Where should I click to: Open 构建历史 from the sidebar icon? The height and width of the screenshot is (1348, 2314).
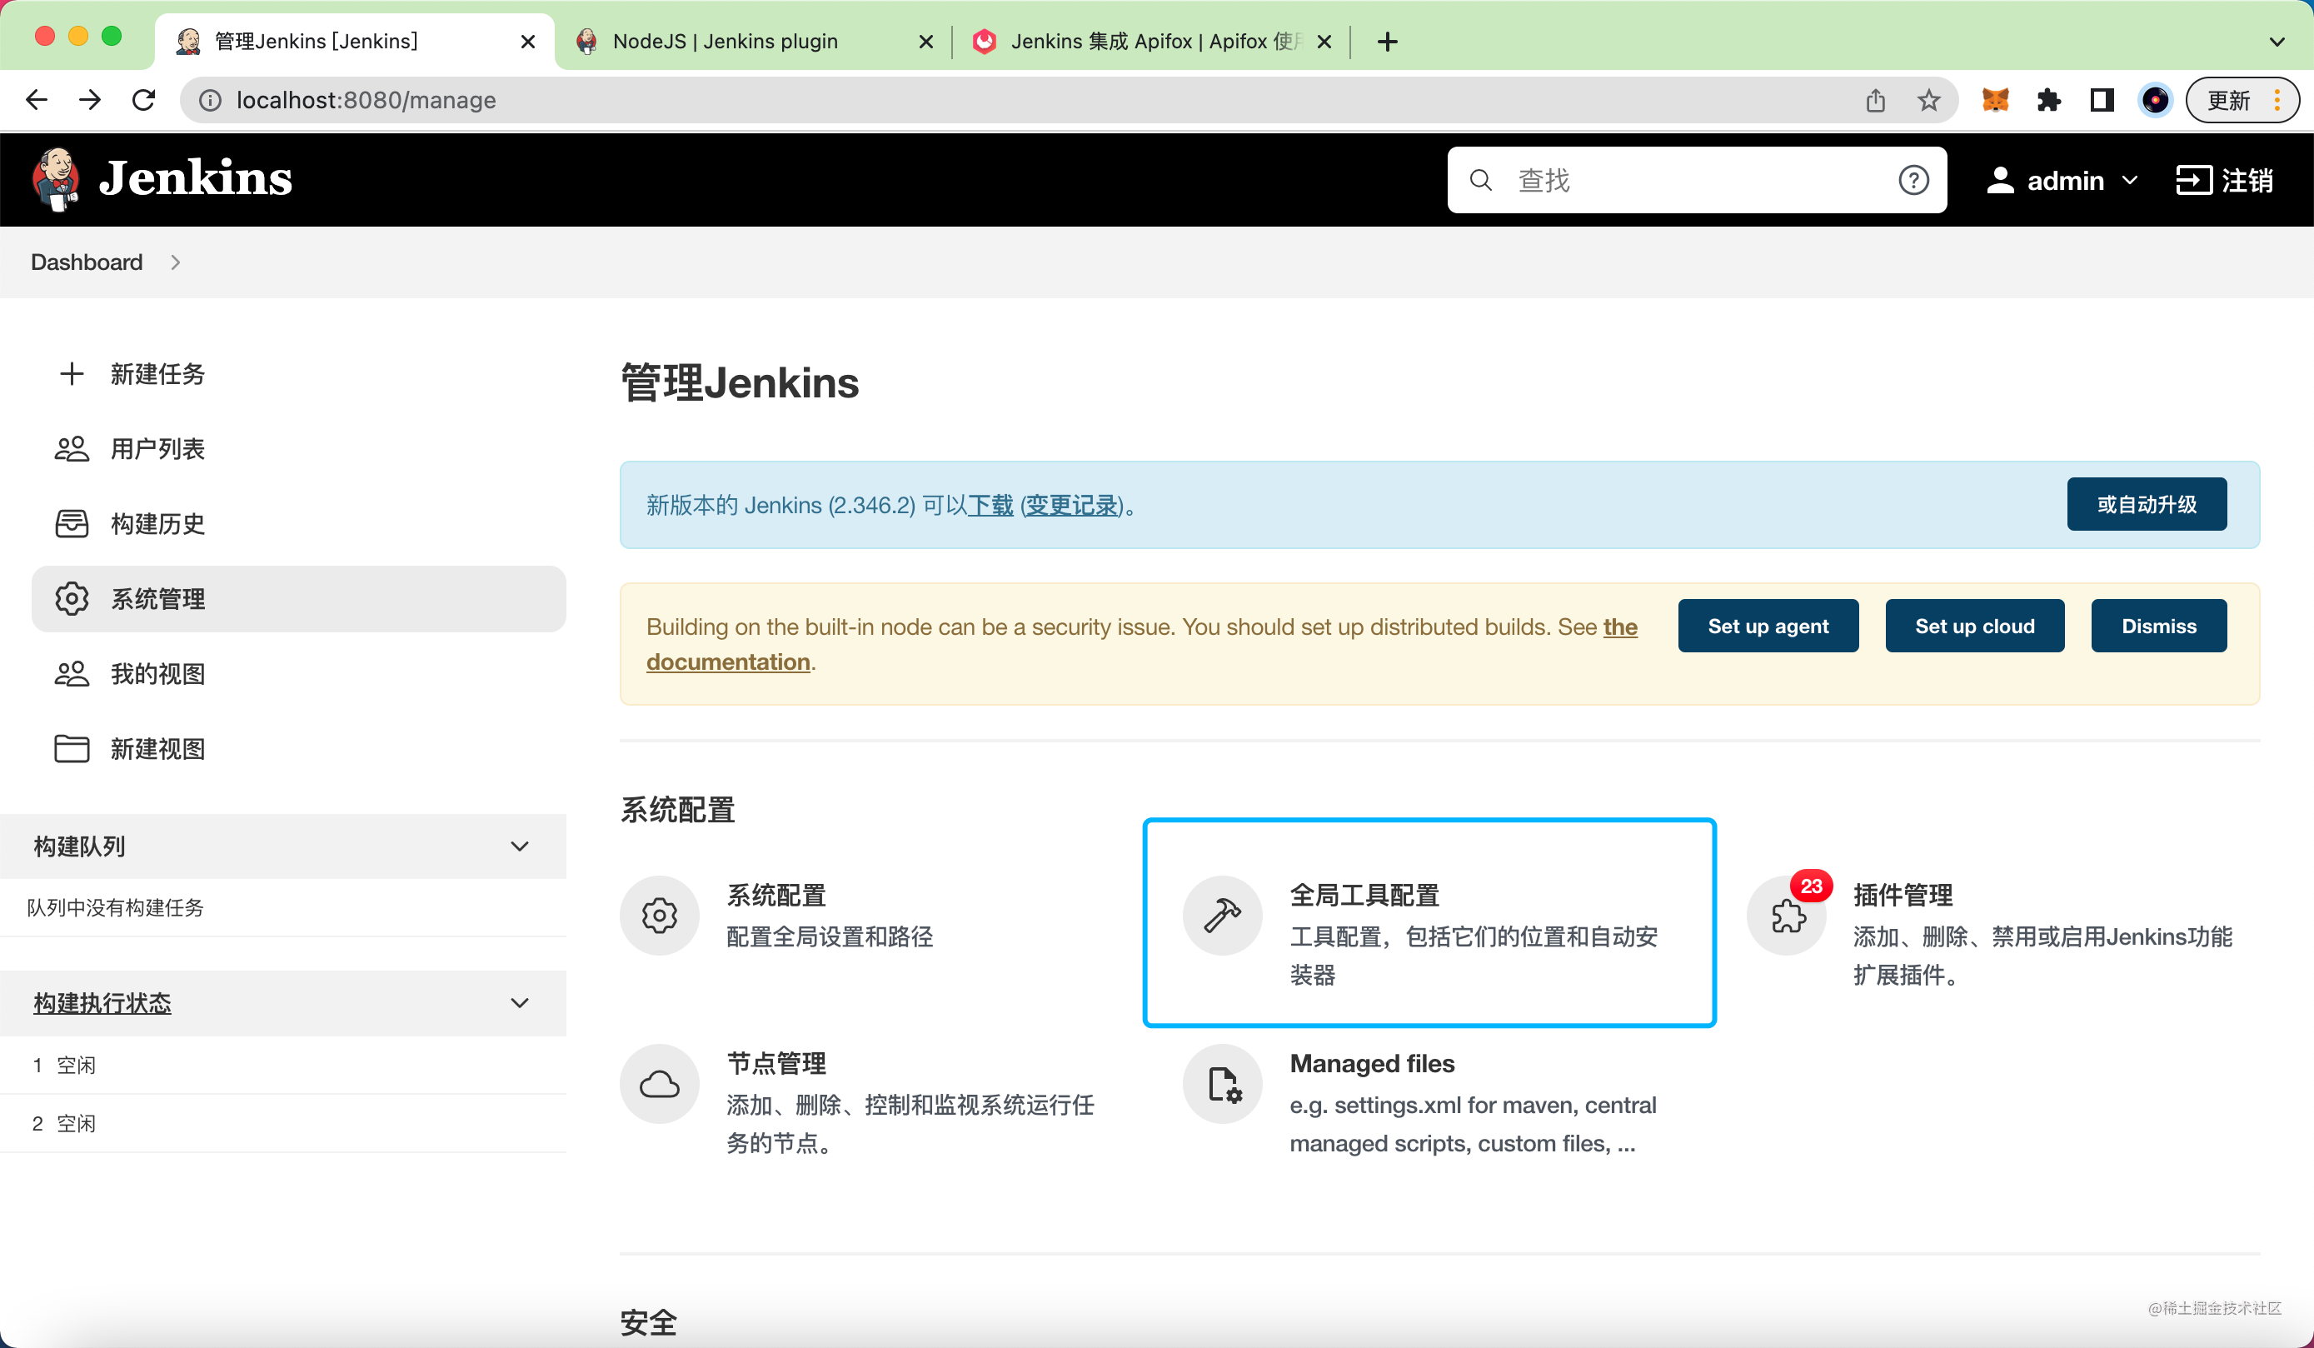(x=72, y=523)
